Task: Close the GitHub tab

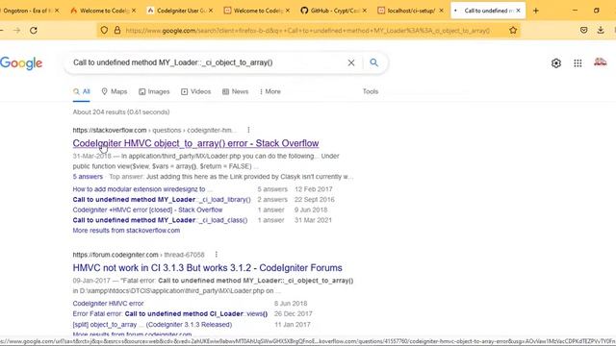Action: 364,11
